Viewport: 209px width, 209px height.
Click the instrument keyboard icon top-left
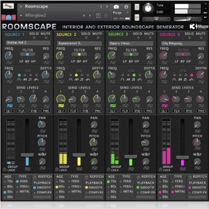click(9, 17)
